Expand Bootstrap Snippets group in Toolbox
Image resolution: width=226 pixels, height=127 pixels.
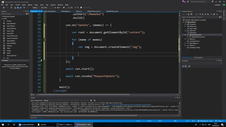tap(2, 16)
